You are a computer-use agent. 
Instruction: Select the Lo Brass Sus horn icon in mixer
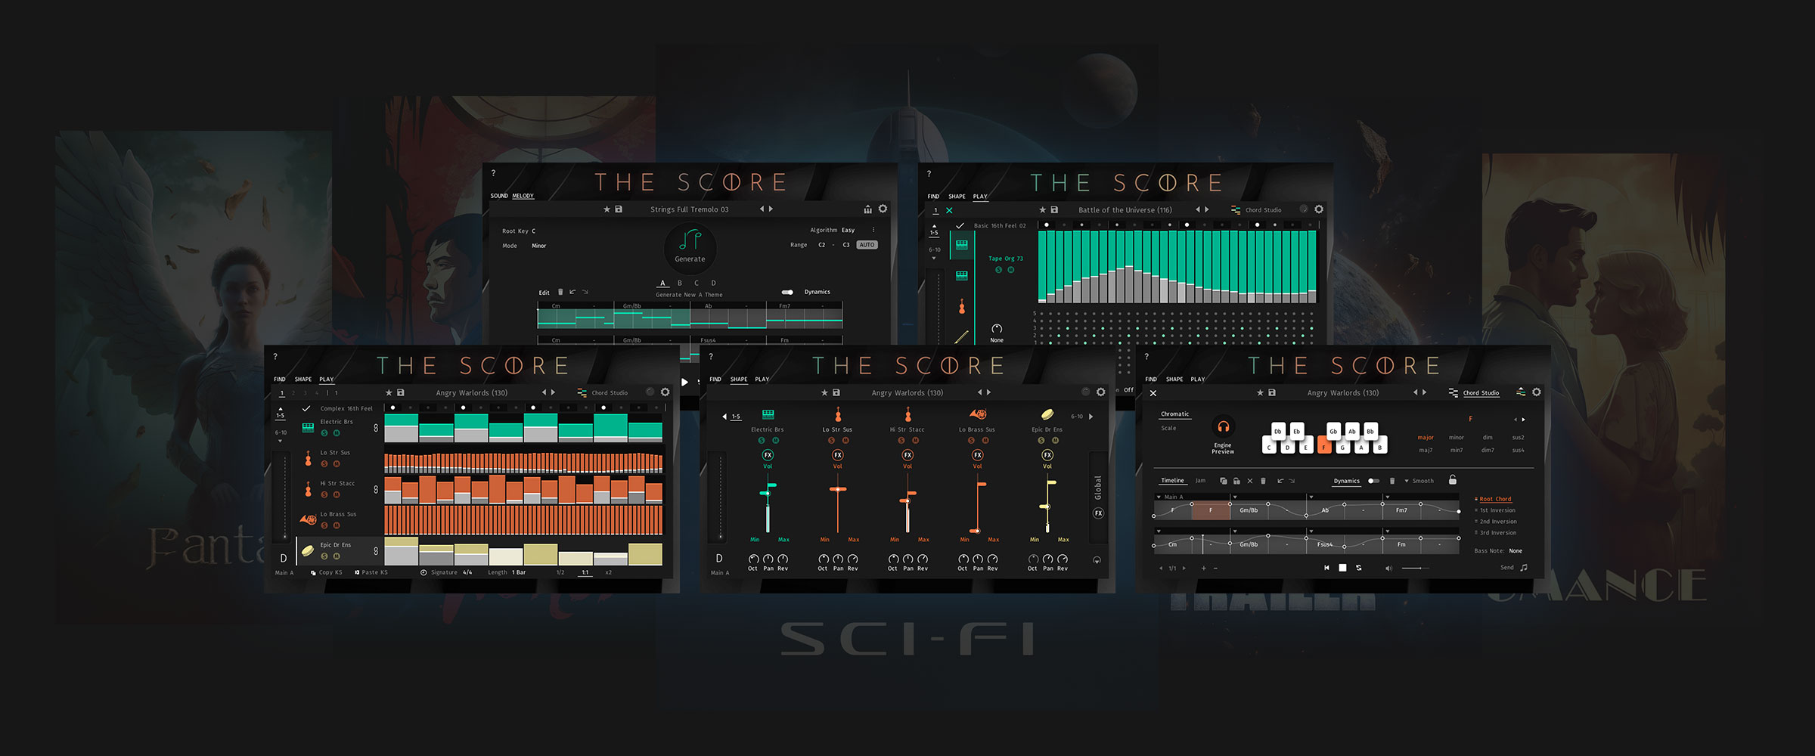977,414
